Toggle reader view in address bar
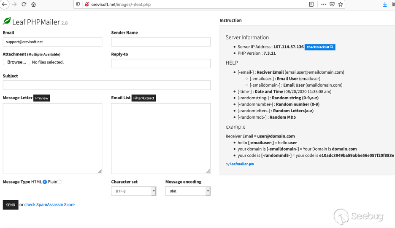Viewport: 395px width, 228px height. tap(311, 4)
